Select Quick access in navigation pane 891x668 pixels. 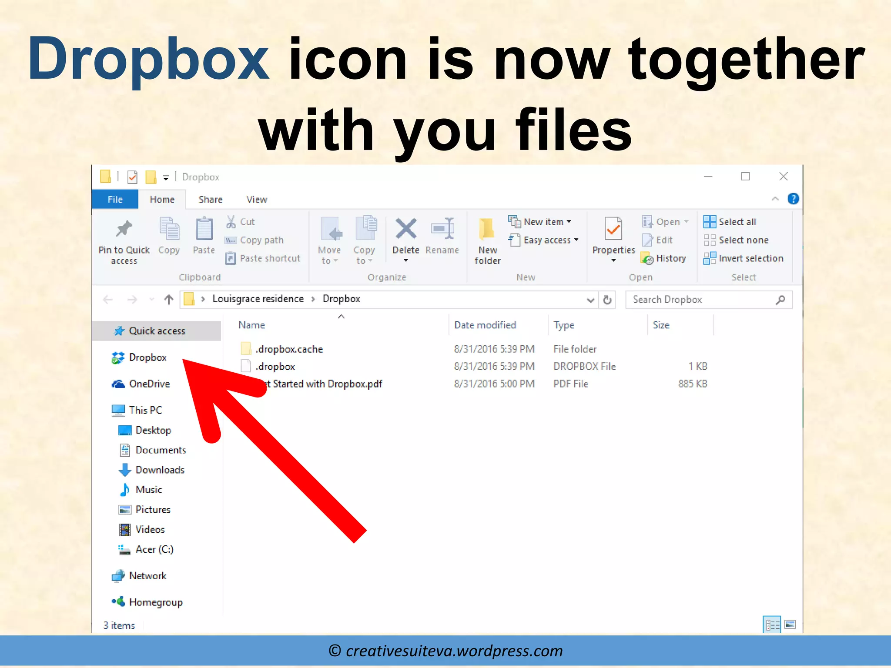pyautogui.click(x=157, y=331)
